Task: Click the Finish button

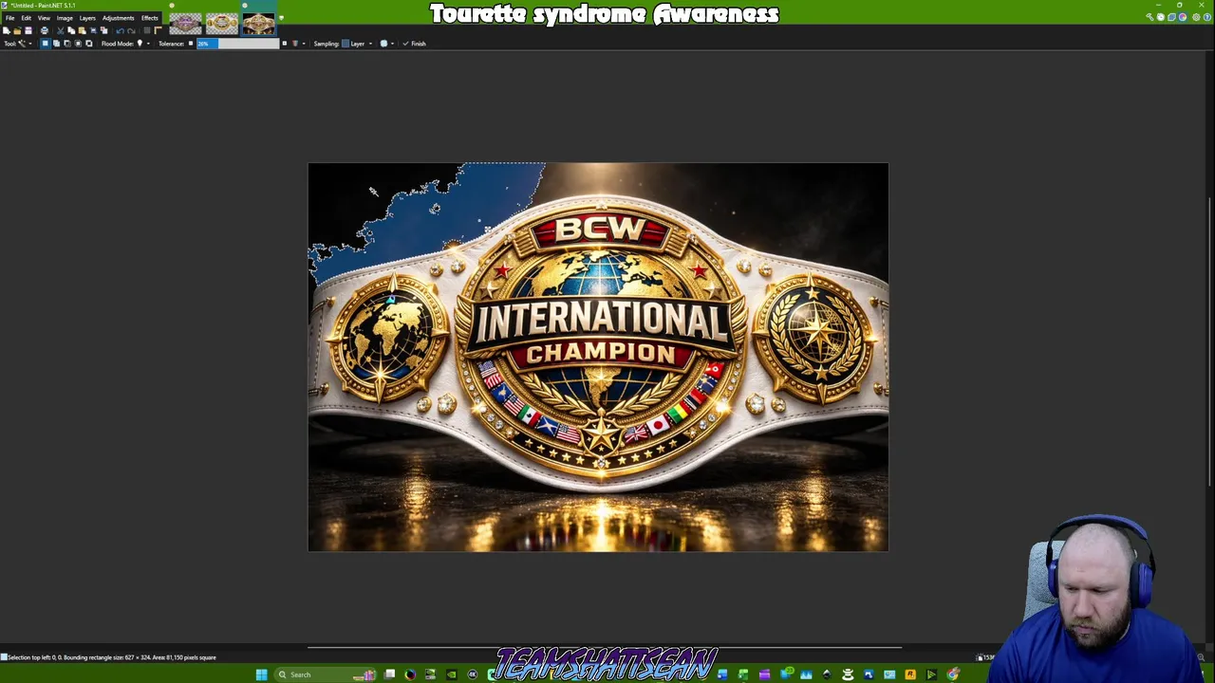Action: pyautogui.click(x=414, y=44)
